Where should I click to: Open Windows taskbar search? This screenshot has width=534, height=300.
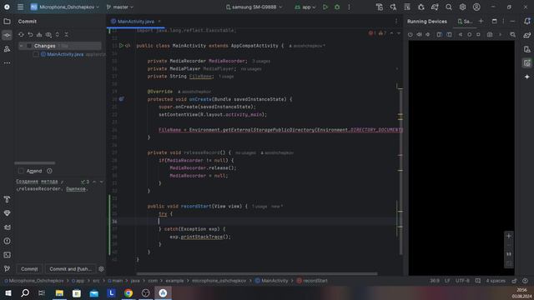(x=25, y=292)
